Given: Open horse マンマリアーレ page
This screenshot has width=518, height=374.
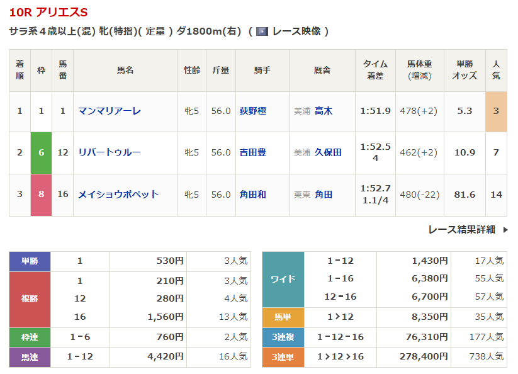Looking at the screenshot, I should coord(110,111).
